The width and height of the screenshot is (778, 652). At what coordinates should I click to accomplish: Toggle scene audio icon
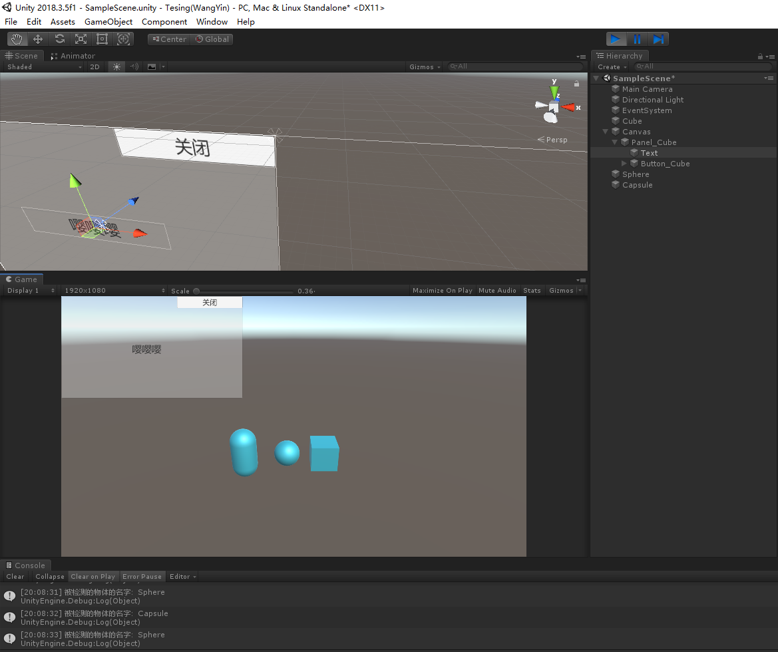(x=134, y=67)
